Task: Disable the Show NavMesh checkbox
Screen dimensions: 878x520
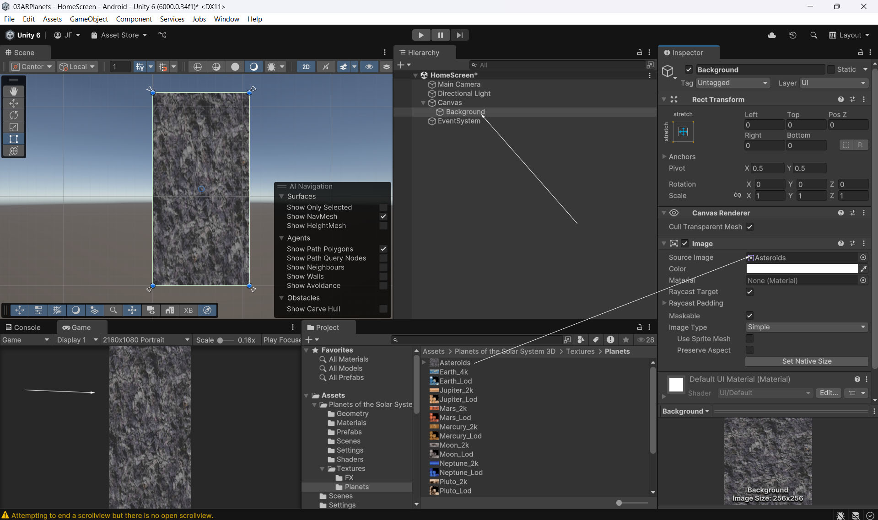Action: click(x=383, y=217)
